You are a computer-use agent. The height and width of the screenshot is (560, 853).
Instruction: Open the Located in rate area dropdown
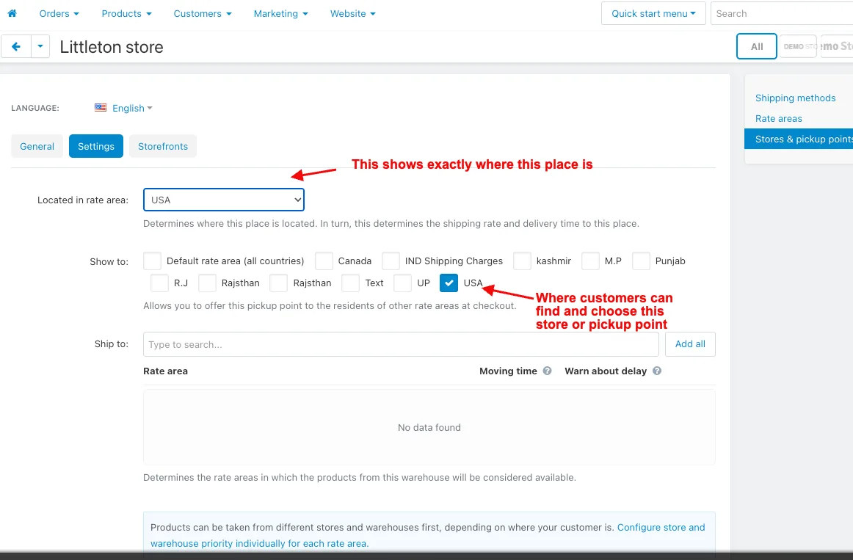[x=224, y=200]
